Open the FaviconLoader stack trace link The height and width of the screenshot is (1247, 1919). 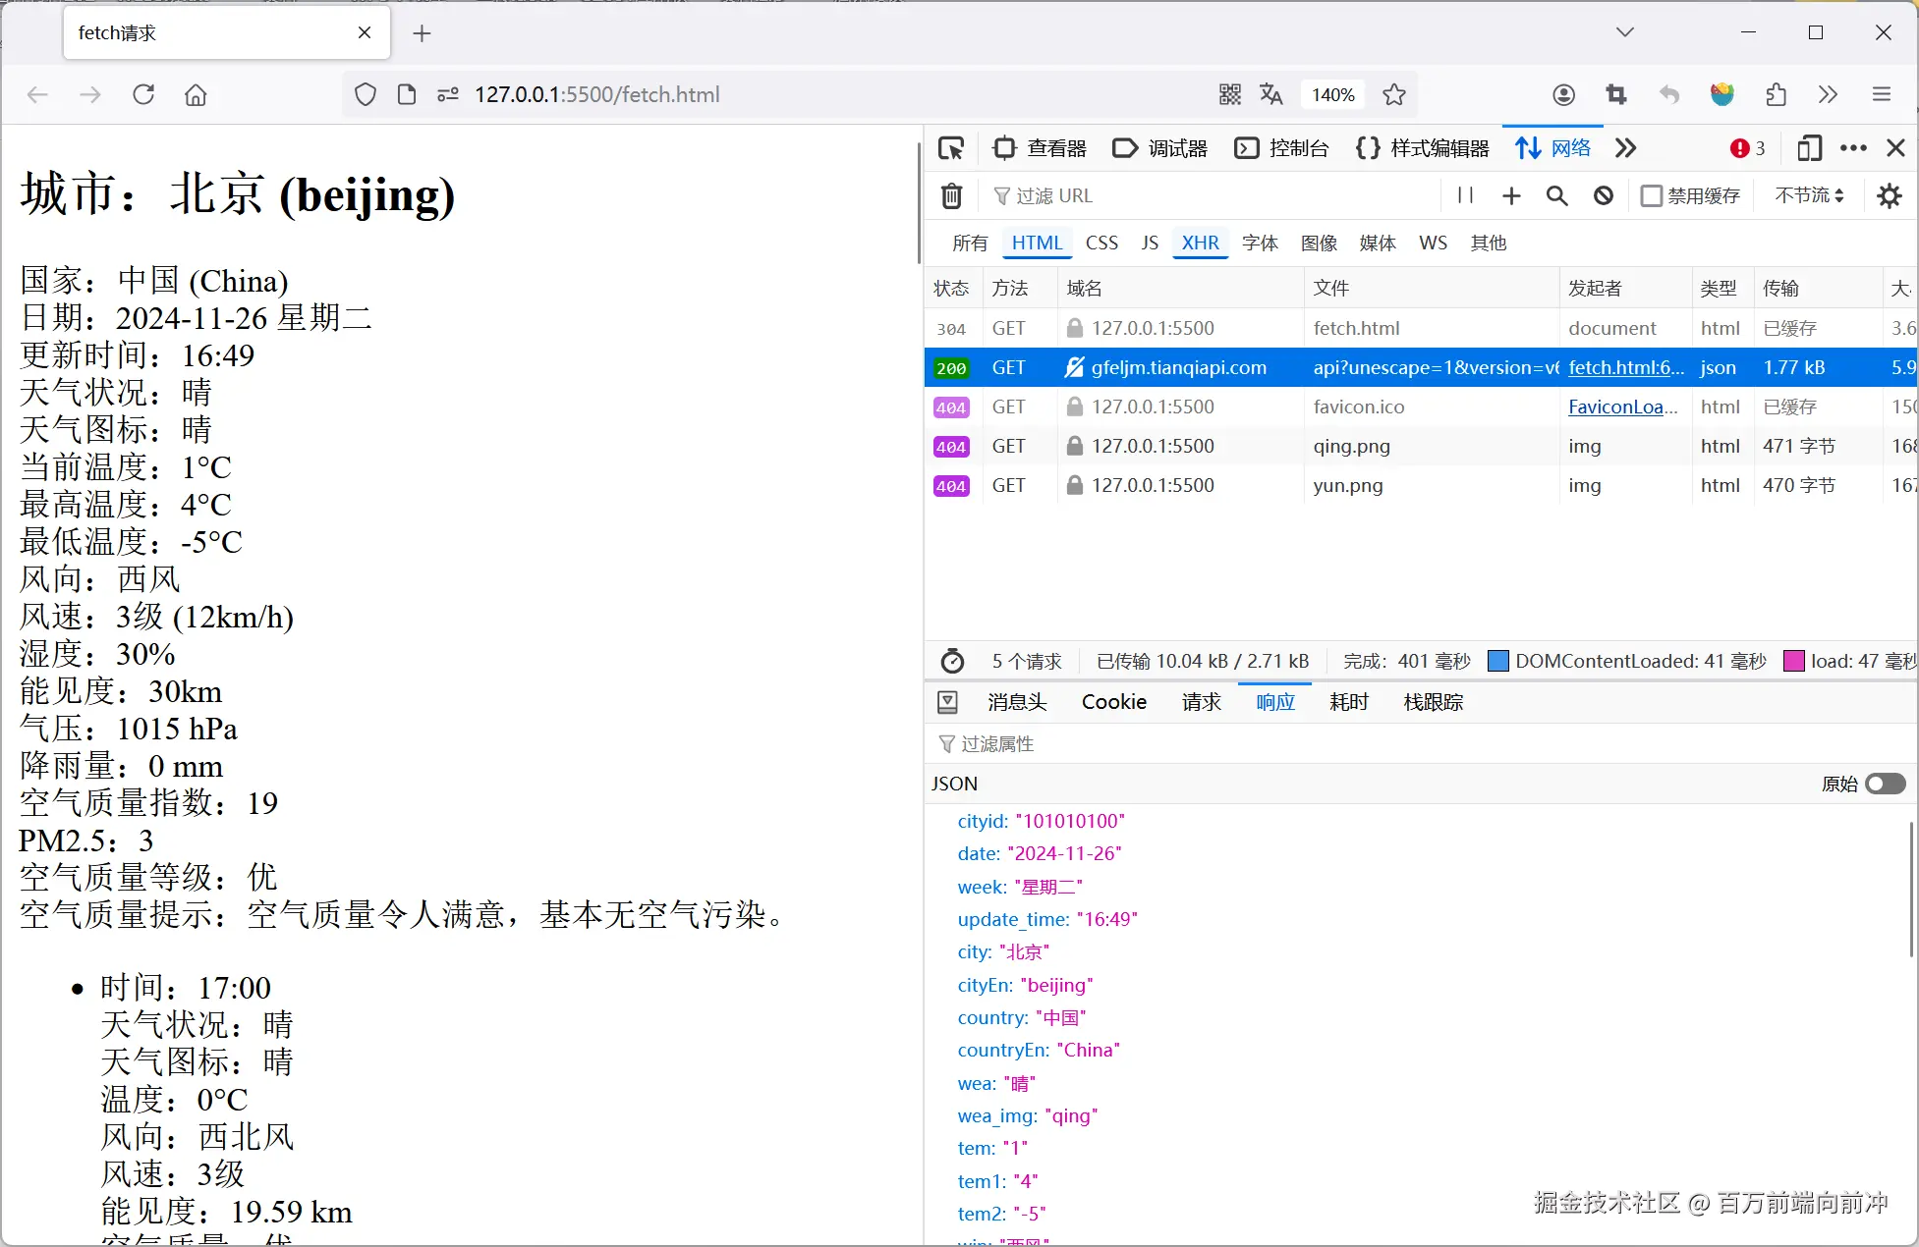(1622, 407)
